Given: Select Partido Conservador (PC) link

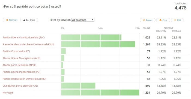Looking at the screenshot, I should [x=16, y=51].
